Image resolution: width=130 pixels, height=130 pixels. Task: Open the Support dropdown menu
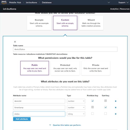pos(123,3)
